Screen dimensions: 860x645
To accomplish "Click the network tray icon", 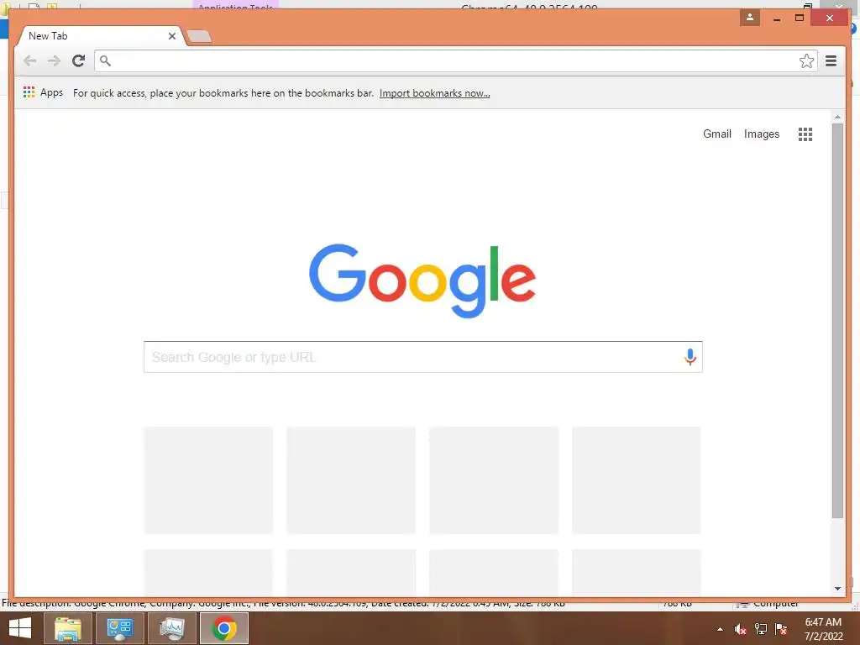I will [761, 629].
